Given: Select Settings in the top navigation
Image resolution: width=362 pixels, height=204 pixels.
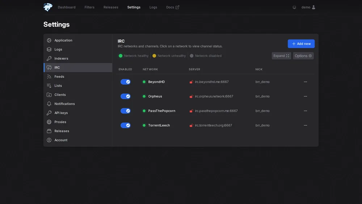Looking at the screenshot, I should click(134, 7).
